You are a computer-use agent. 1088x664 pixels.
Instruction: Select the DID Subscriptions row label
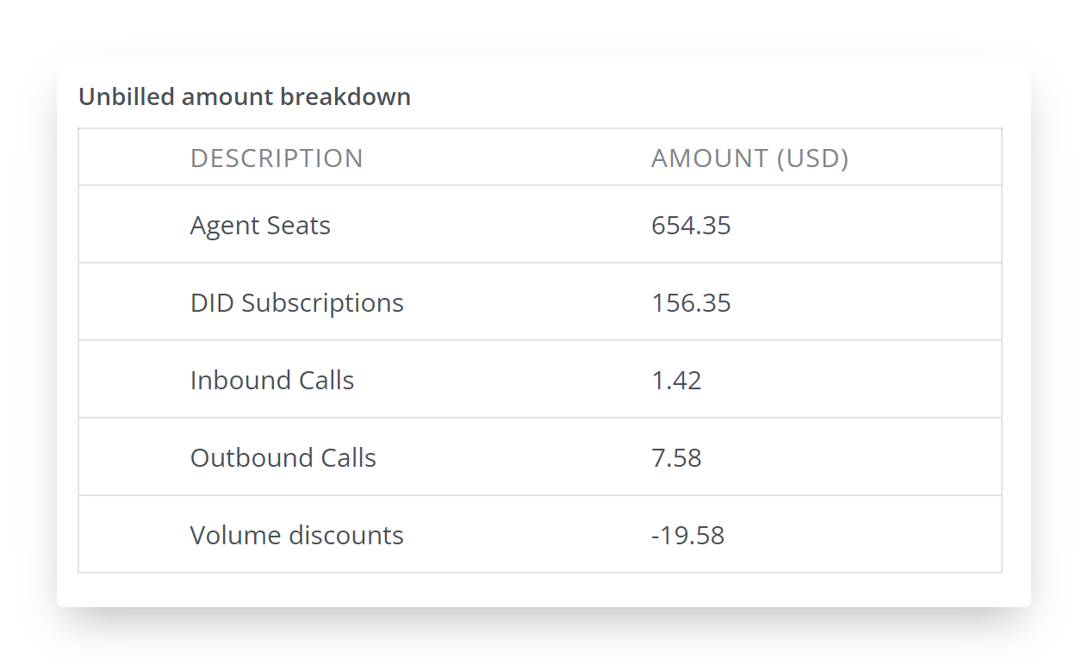point(296,303)
